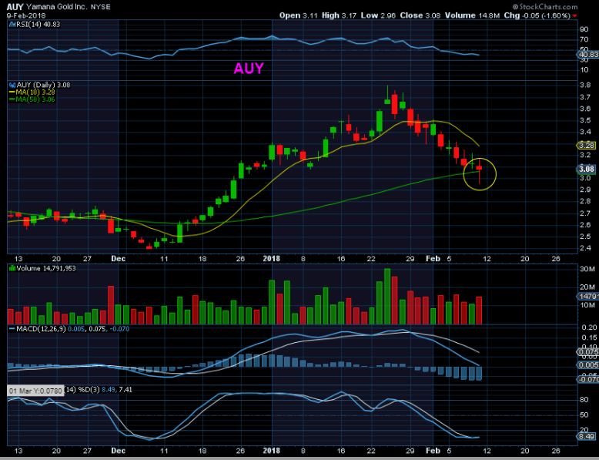Viewport: 599px width, 460px height.
Task: Click the yellow 3.28 price axis tag
Action: pyautogui.click(x=587, y=146)
